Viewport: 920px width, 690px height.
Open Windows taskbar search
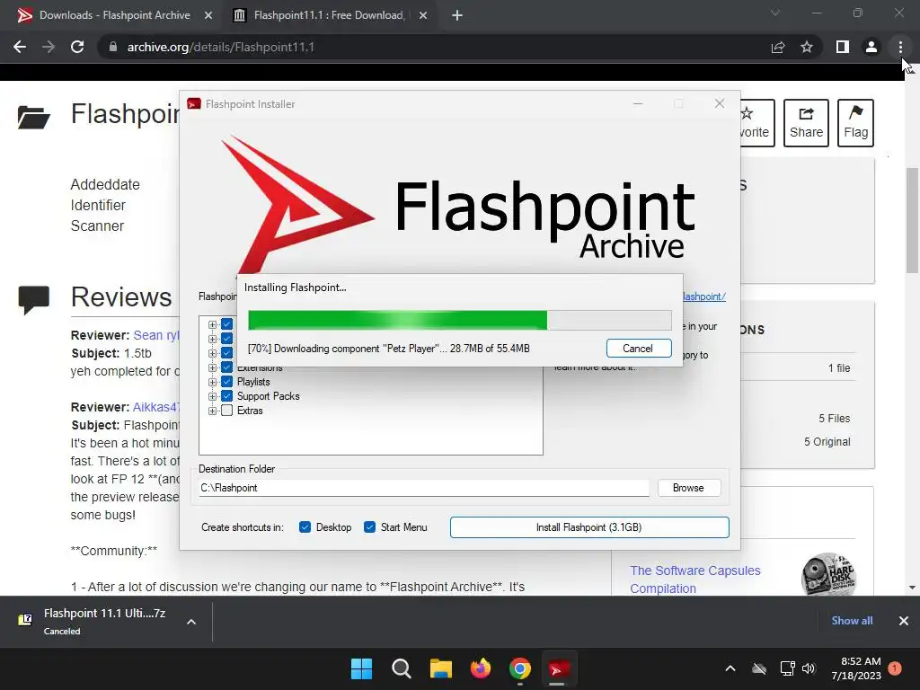(x=402, y=668)
